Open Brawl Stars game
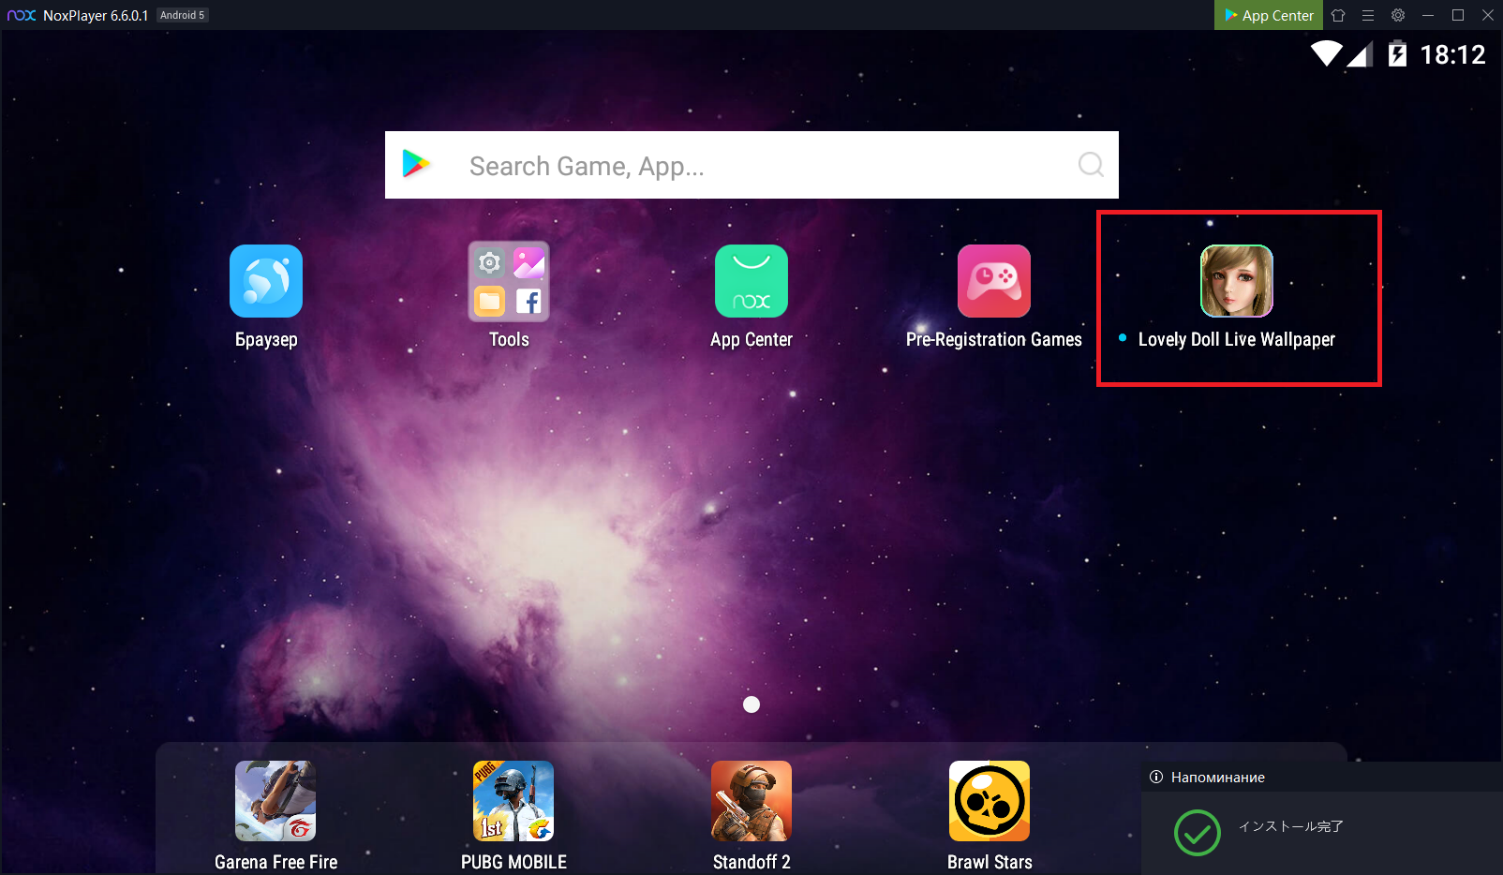1503x875 pixels. pos(990,801)
